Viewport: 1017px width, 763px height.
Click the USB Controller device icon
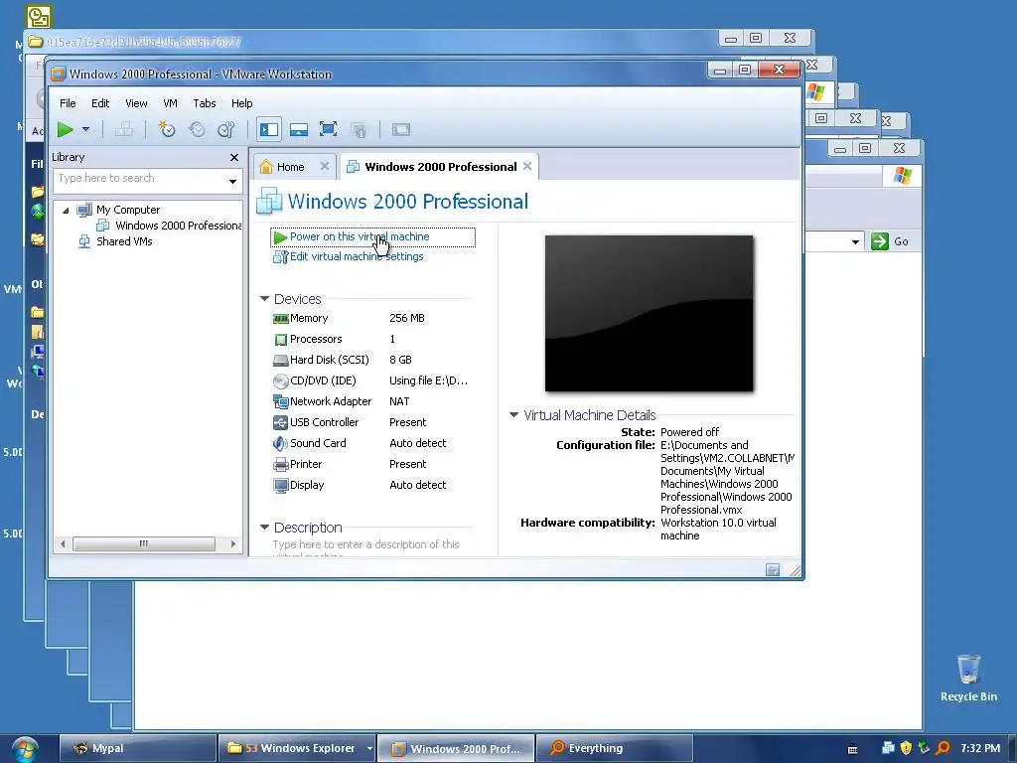(281, 422)
